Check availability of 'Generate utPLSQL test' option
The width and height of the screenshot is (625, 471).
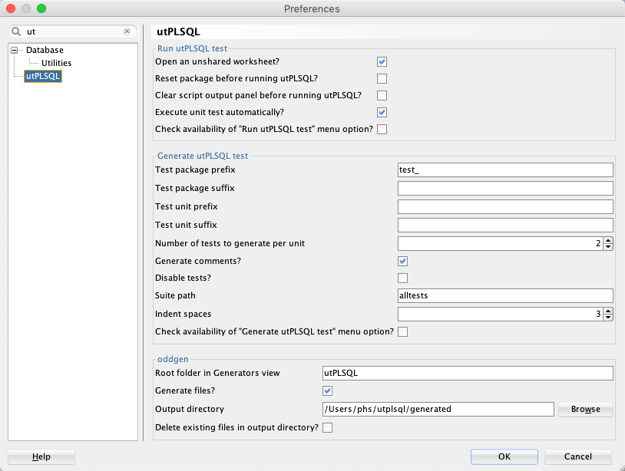(402, 331)
